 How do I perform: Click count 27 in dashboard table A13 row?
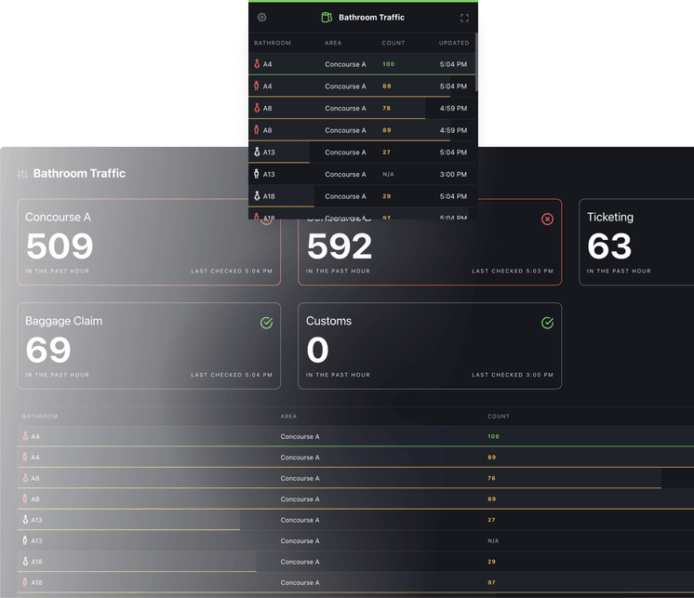[x=491, y=520]
